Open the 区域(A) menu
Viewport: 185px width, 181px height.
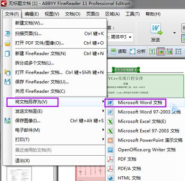[x=113, y=14]
